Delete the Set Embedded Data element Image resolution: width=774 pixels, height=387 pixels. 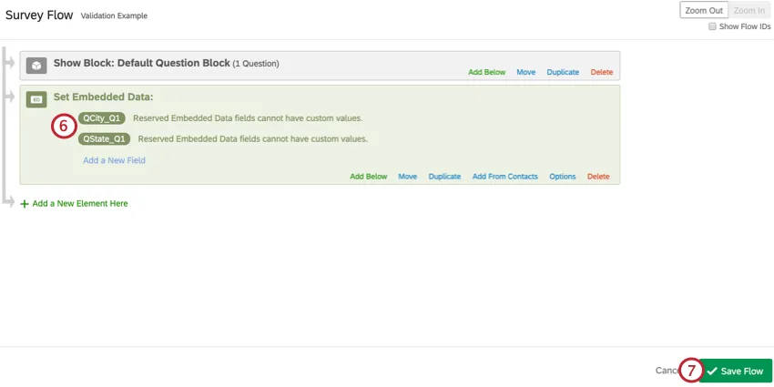click(x=597, y=177)
